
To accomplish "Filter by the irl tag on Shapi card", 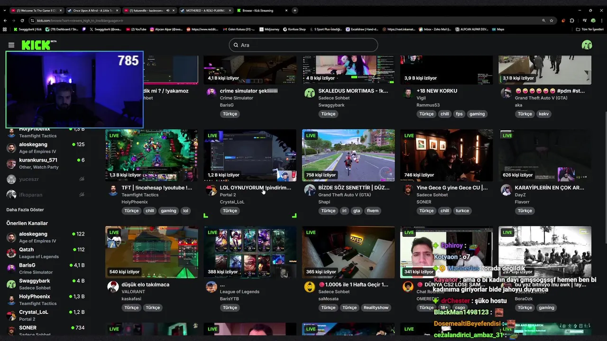I will pyautogui.click(x=344, y=211).
